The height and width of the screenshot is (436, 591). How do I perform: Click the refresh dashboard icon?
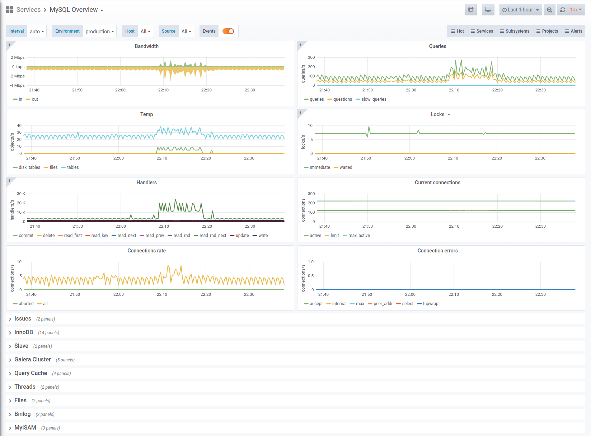562,10
